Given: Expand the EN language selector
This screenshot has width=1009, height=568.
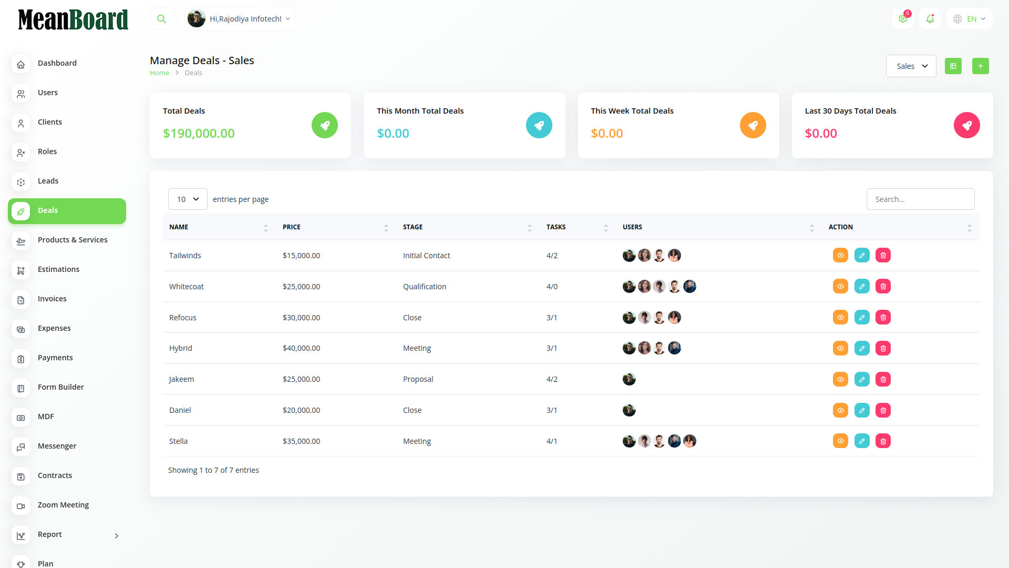Looking at the screenshot, I should (970, 19).
